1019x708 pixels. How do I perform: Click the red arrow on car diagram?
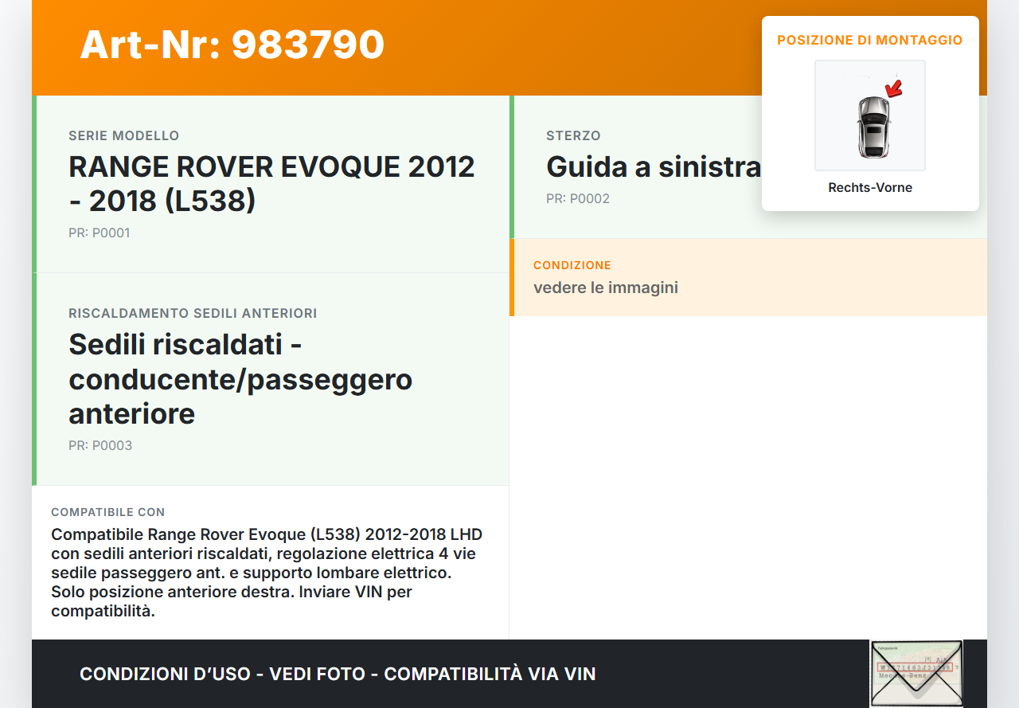click(x=894, y=88)
